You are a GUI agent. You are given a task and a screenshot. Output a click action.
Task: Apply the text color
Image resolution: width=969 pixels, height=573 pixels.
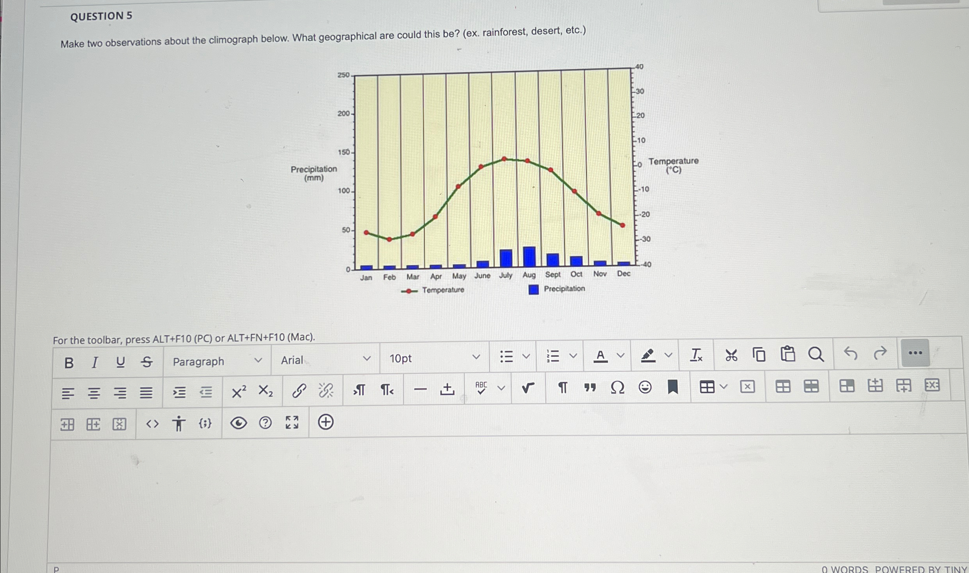601,355
